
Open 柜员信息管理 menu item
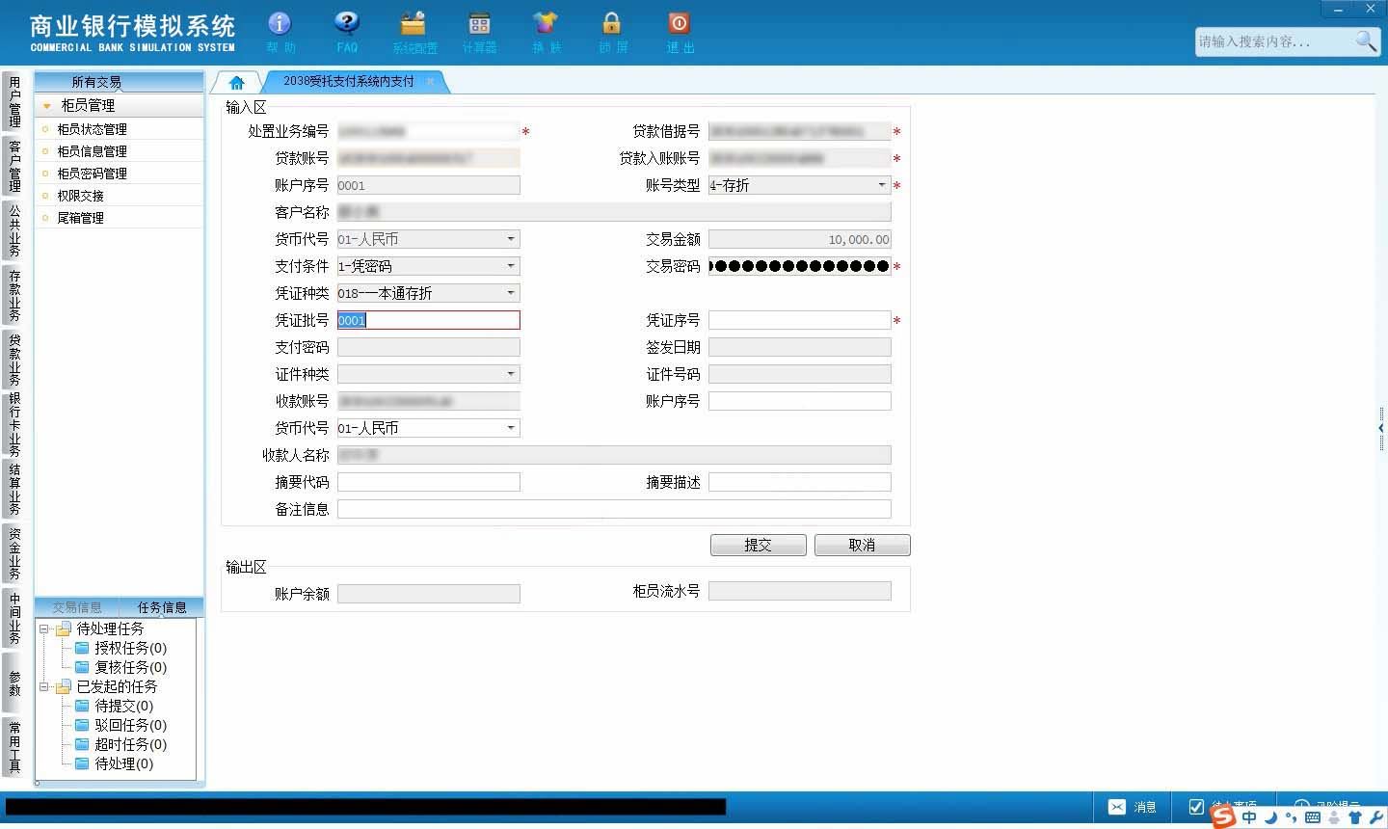tap(119, 151)
